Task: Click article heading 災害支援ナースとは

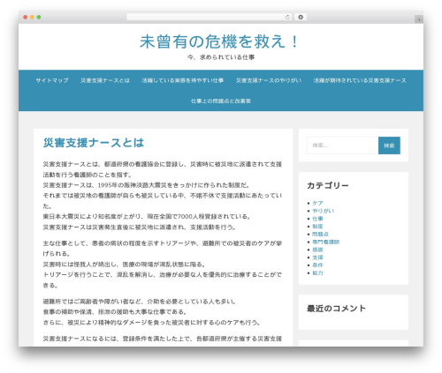Action: coord(94,143)
